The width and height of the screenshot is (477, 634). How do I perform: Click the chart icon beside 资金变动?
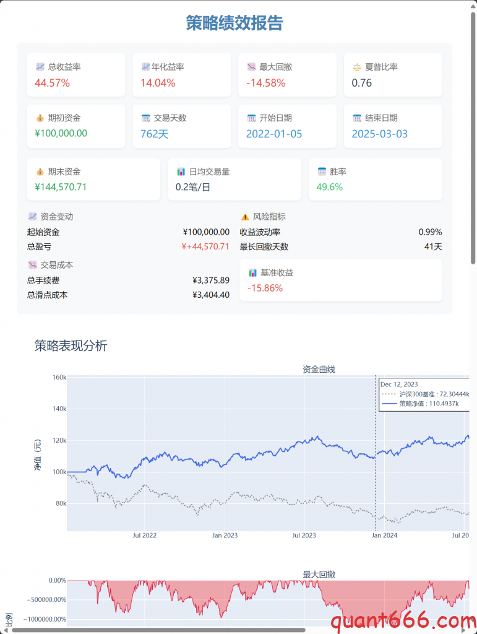[32, 217]
